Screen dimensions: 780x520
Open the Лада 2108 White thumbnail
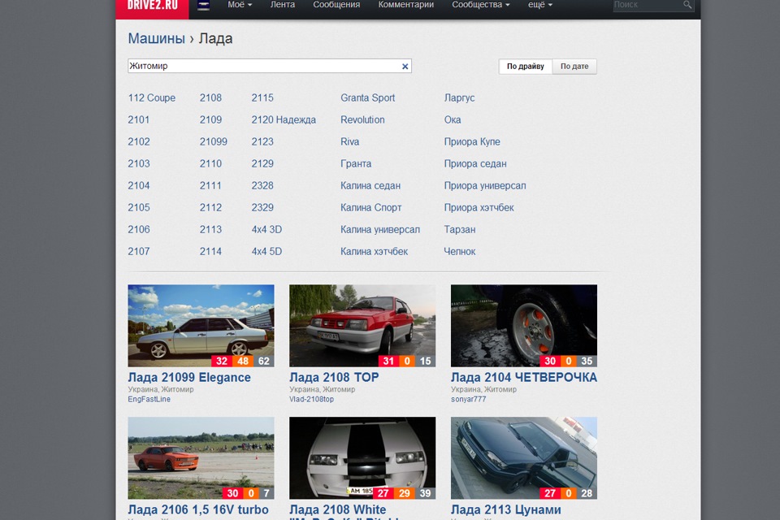362,458
